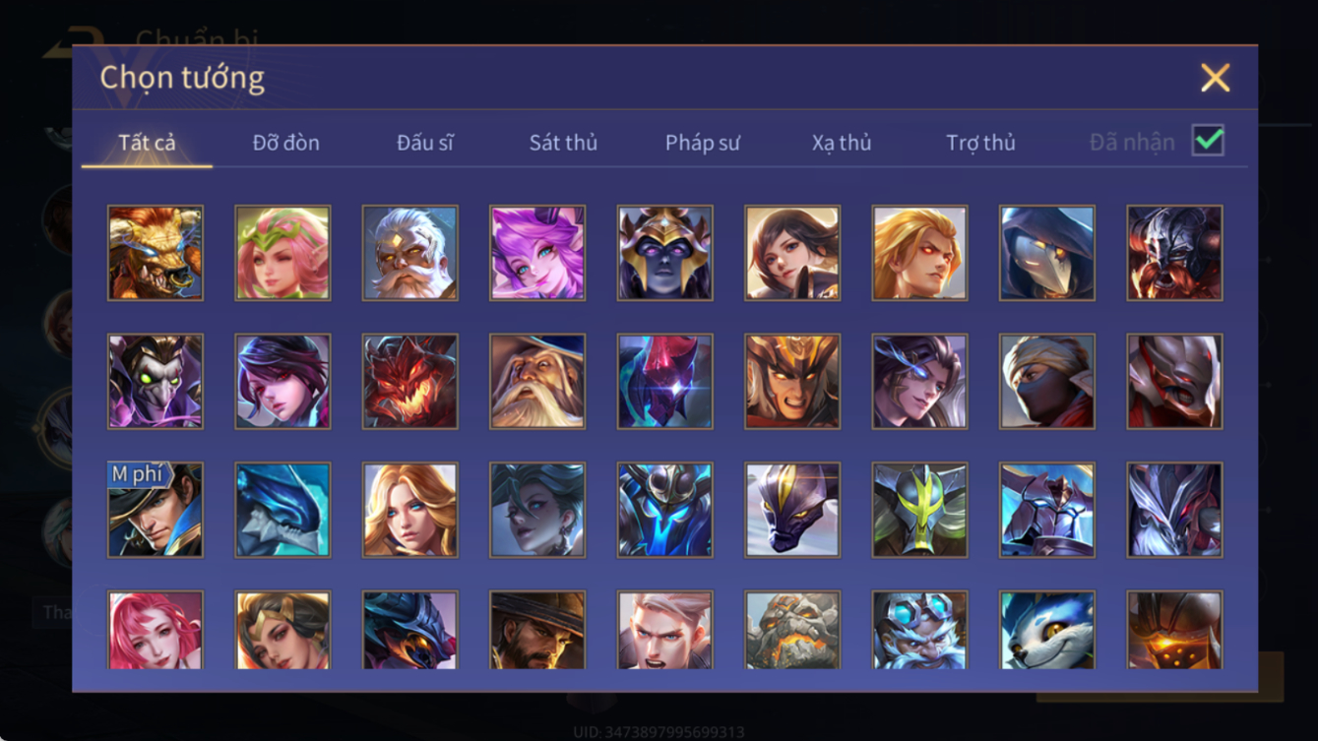Screen dimensions: 1318x741
Task: Pick the blue raccoon hero portrait
Action: [x=1047, y=630]
